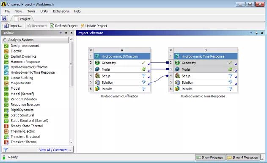The width and height of the screenshot is (267, 163).
Task: Open Setup cell in system B
Action: click(x=205, y=76)
